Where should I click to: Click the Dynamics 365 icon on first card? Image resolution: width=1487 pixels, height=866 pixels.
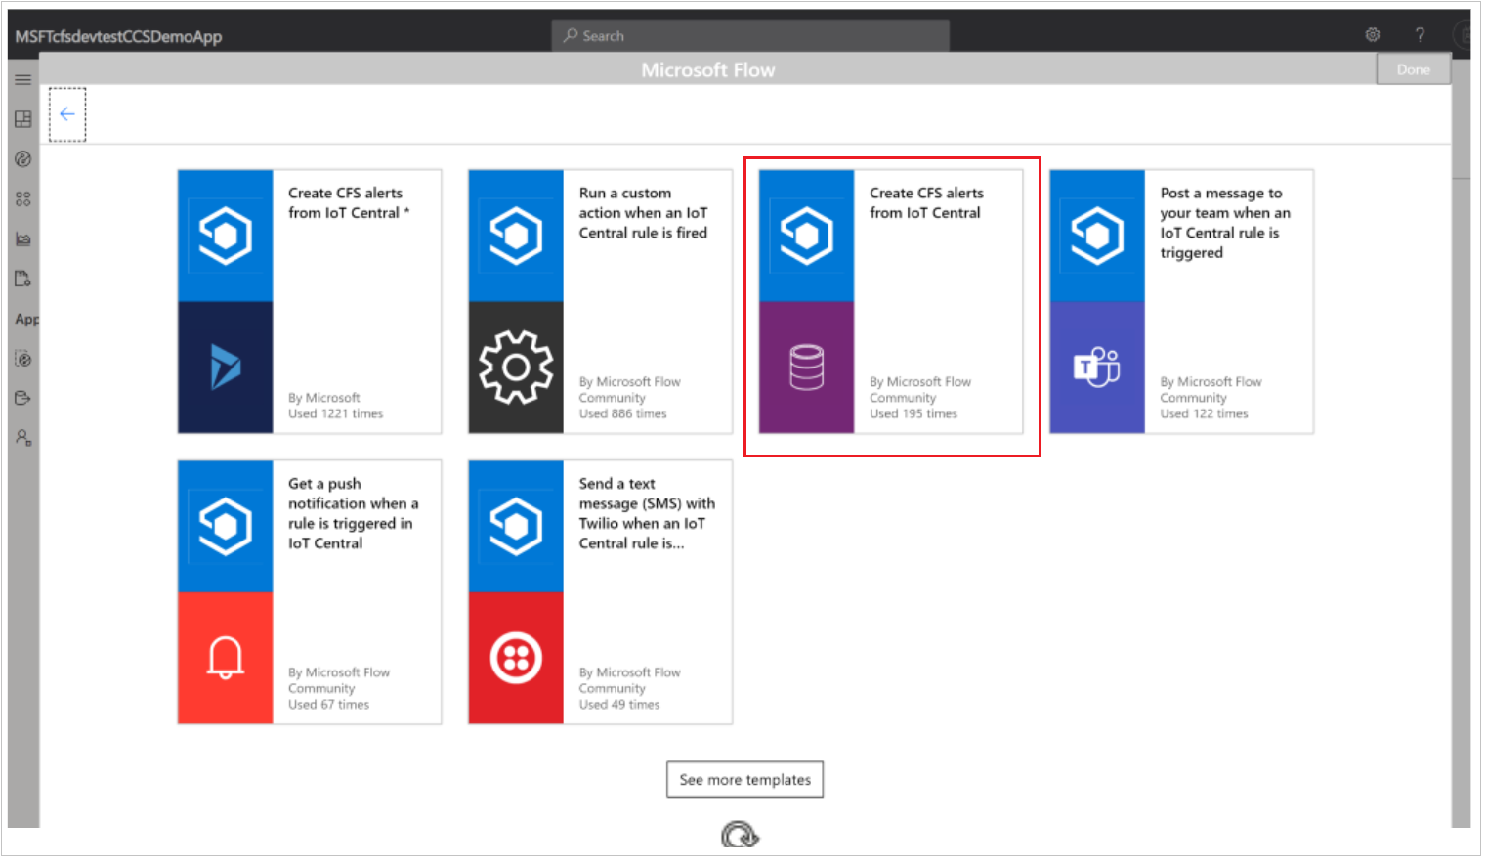(226, 368)
